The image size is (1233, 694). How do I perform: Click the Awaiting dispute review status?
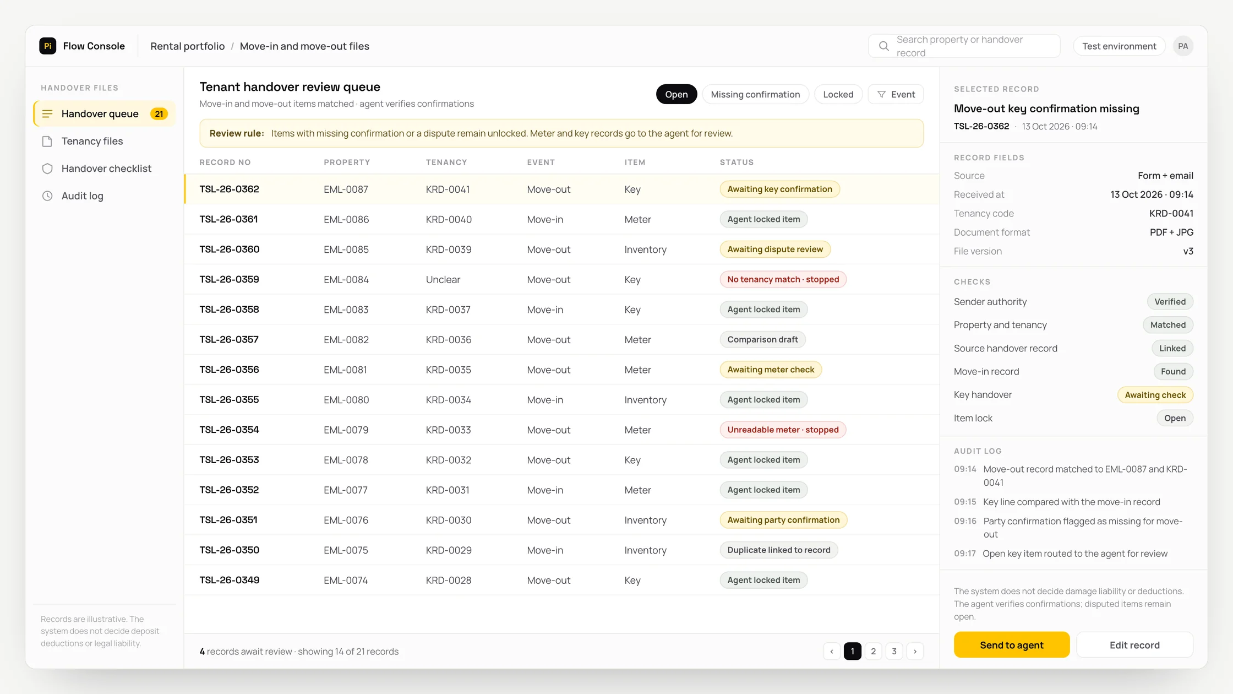pyautogui.click(x=775, y=250)
